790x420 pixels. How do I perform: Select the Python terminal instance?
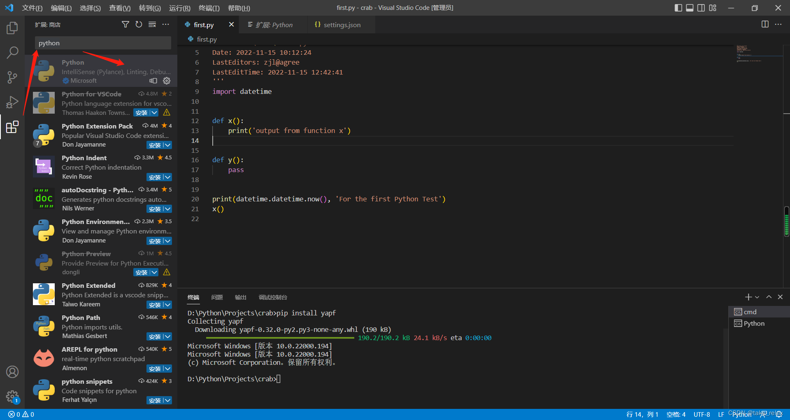[760, 323]
